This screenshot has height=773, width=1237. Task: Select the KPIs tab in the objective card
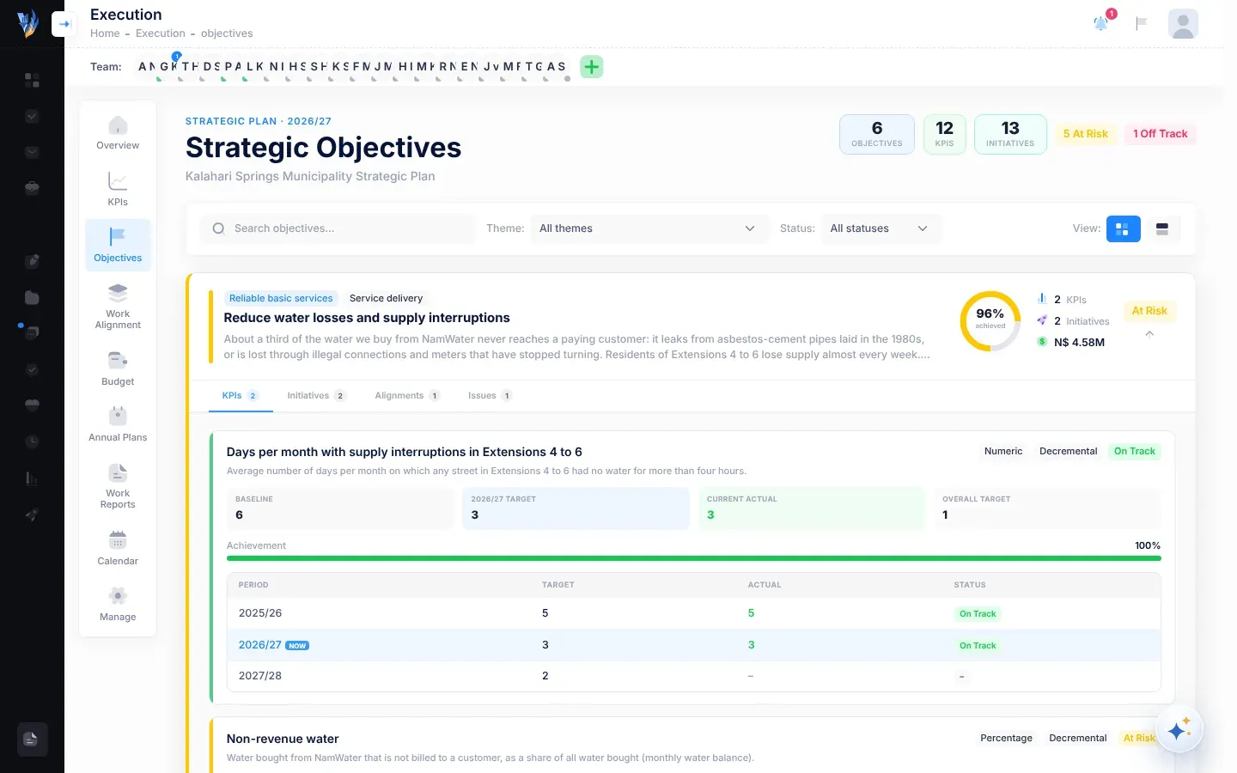pyautogui.click(x=241, y=396)
